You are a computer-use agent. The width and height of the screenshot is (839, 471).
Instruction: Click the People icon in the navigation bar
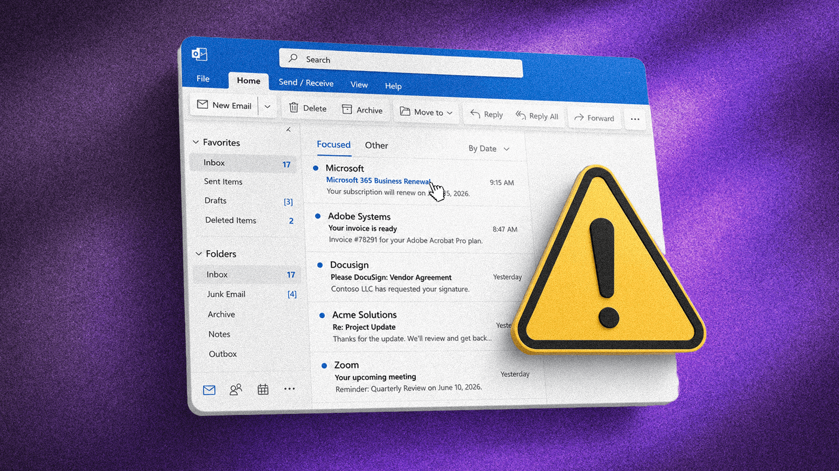tap(236, 389)
